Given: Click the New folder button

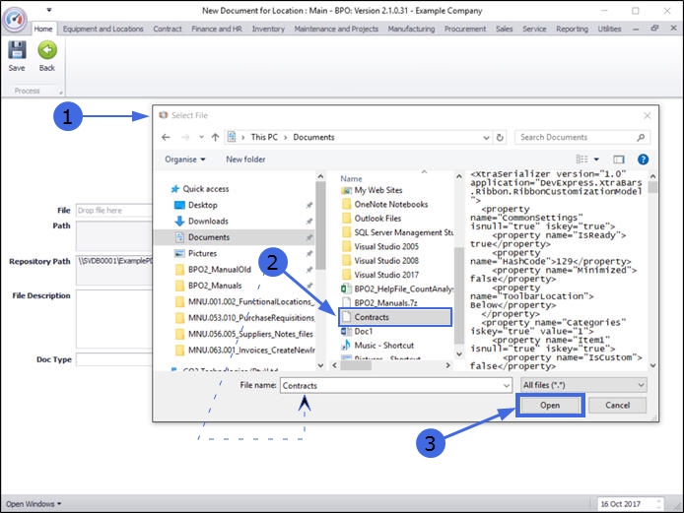Looking at the screenshot, I should [x=245, y=159].
